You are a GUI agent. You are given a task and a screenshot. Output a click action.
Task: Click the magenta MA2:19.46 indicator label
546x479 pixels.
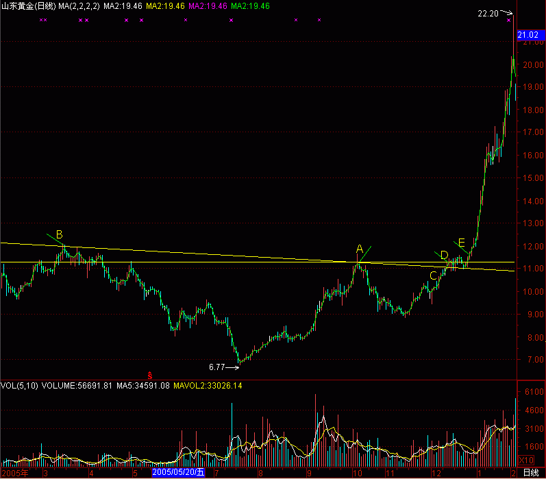(x=208, y=5)
